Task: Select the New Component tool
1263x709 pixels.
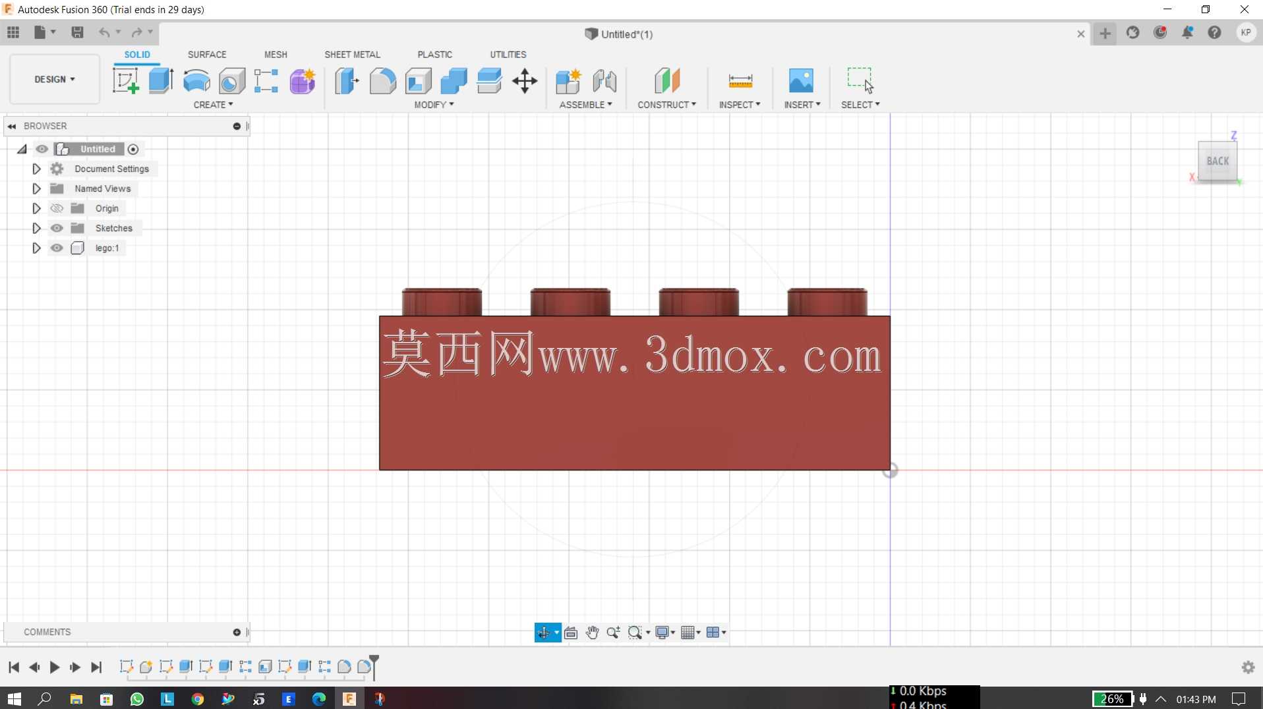Action: [x=568, y=81]
